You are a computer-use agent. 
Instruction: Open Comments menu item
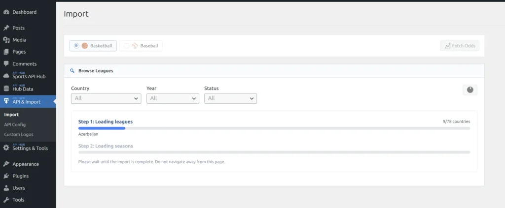[28, 63]
